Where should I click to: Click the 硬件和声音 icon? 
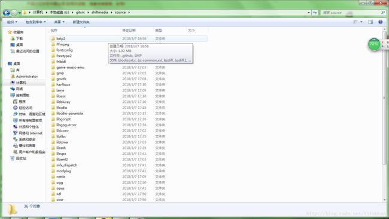15,145
